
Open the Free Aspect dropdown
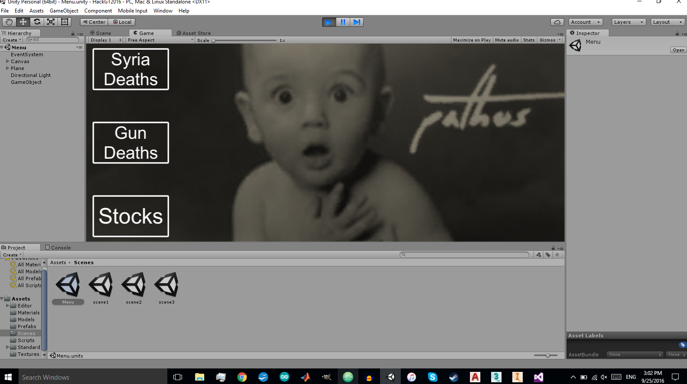point(160,40)
